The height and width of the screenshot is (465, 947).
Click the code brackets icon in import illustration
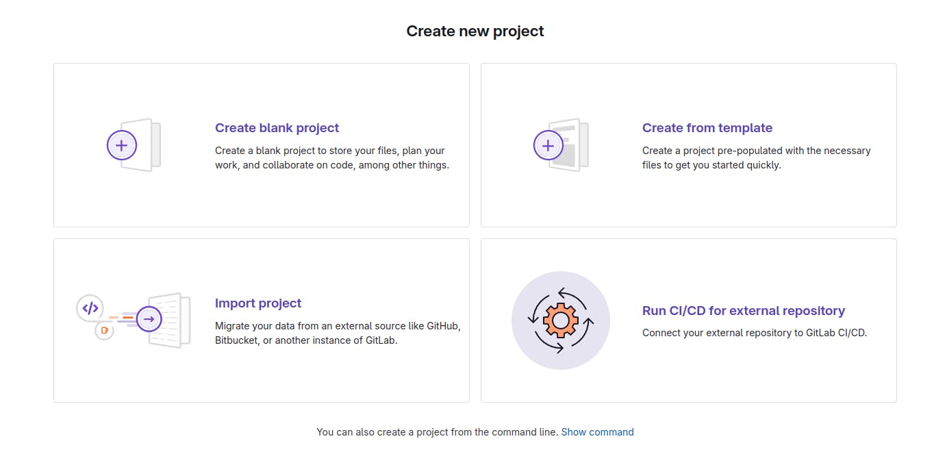click(x=90, y=308)
